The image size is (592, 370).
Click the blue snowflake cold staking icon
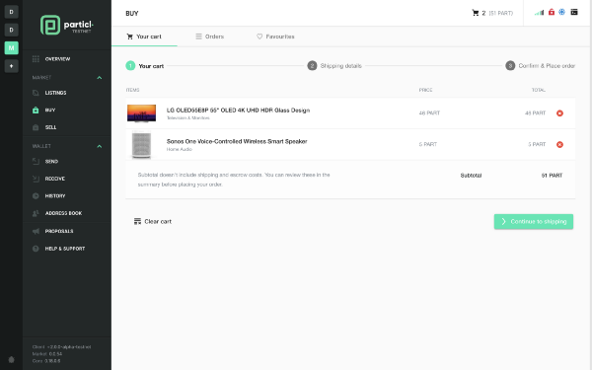pos(561,12)
